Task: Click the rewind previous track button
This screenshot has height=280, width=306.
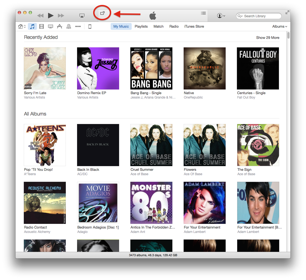Action: tap(40, 16)
